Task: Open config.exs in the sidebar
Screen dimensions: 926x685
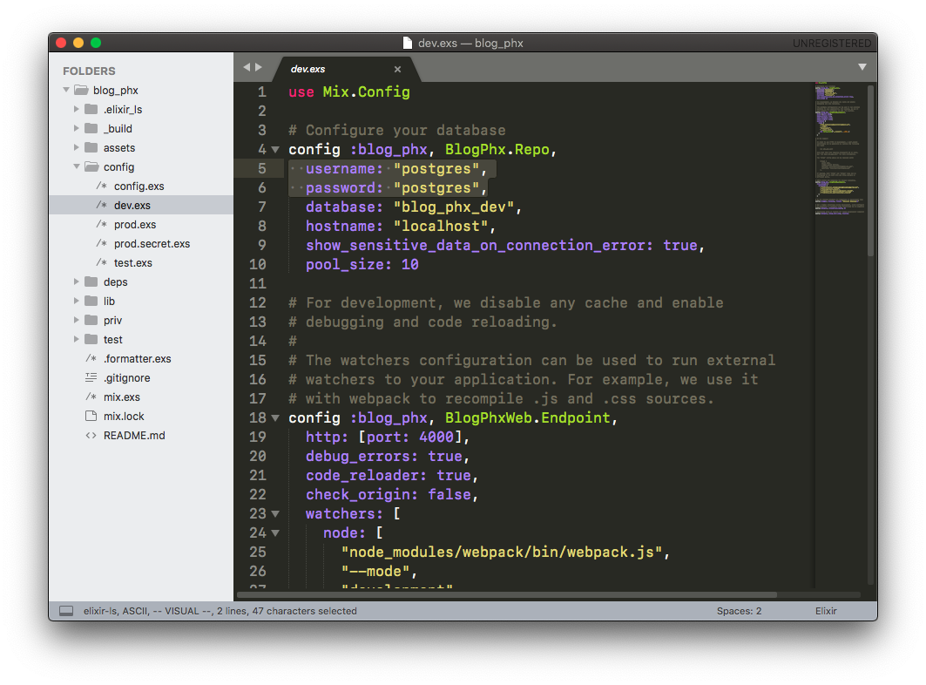Action: (x=139, y=187)
